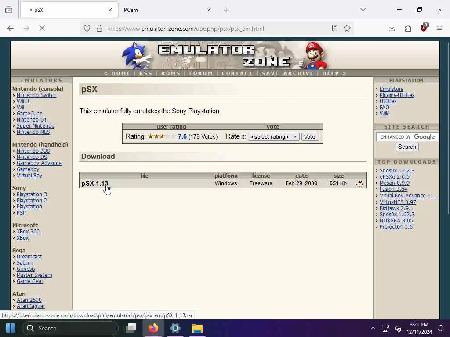
Task: Open the select rating dropdown
Action: (x=274, y=137)
